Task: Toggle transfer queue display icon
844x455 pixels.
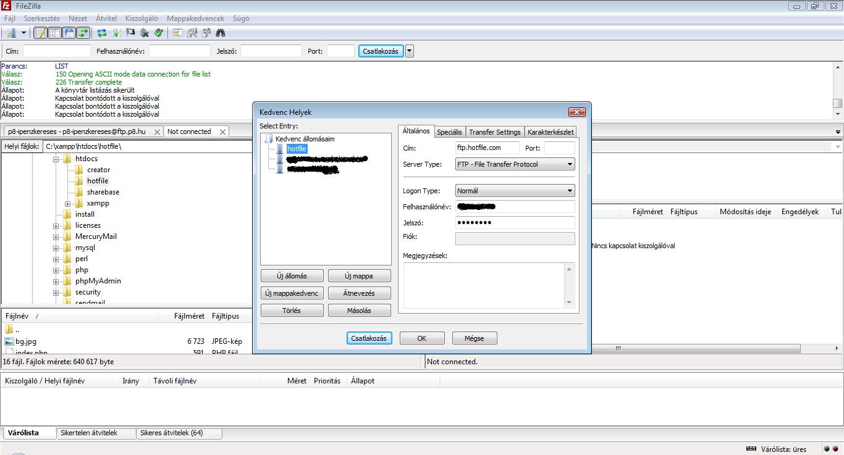Action: (83, 33)
